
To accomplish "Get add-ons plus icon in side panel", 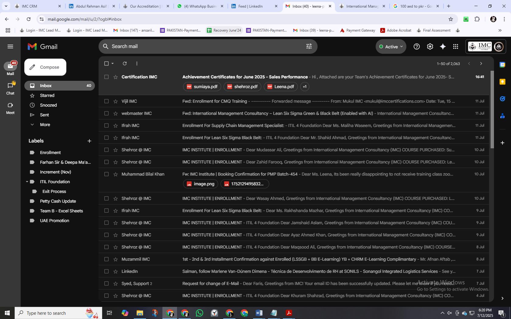I will pos(502,142).
